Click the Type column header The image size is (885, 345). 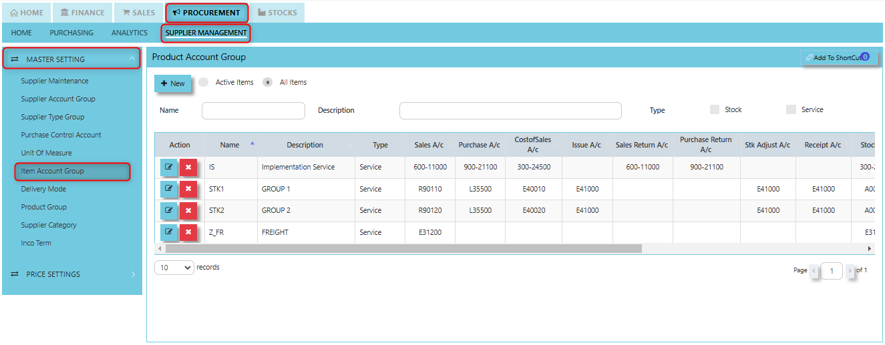[380, 145]
